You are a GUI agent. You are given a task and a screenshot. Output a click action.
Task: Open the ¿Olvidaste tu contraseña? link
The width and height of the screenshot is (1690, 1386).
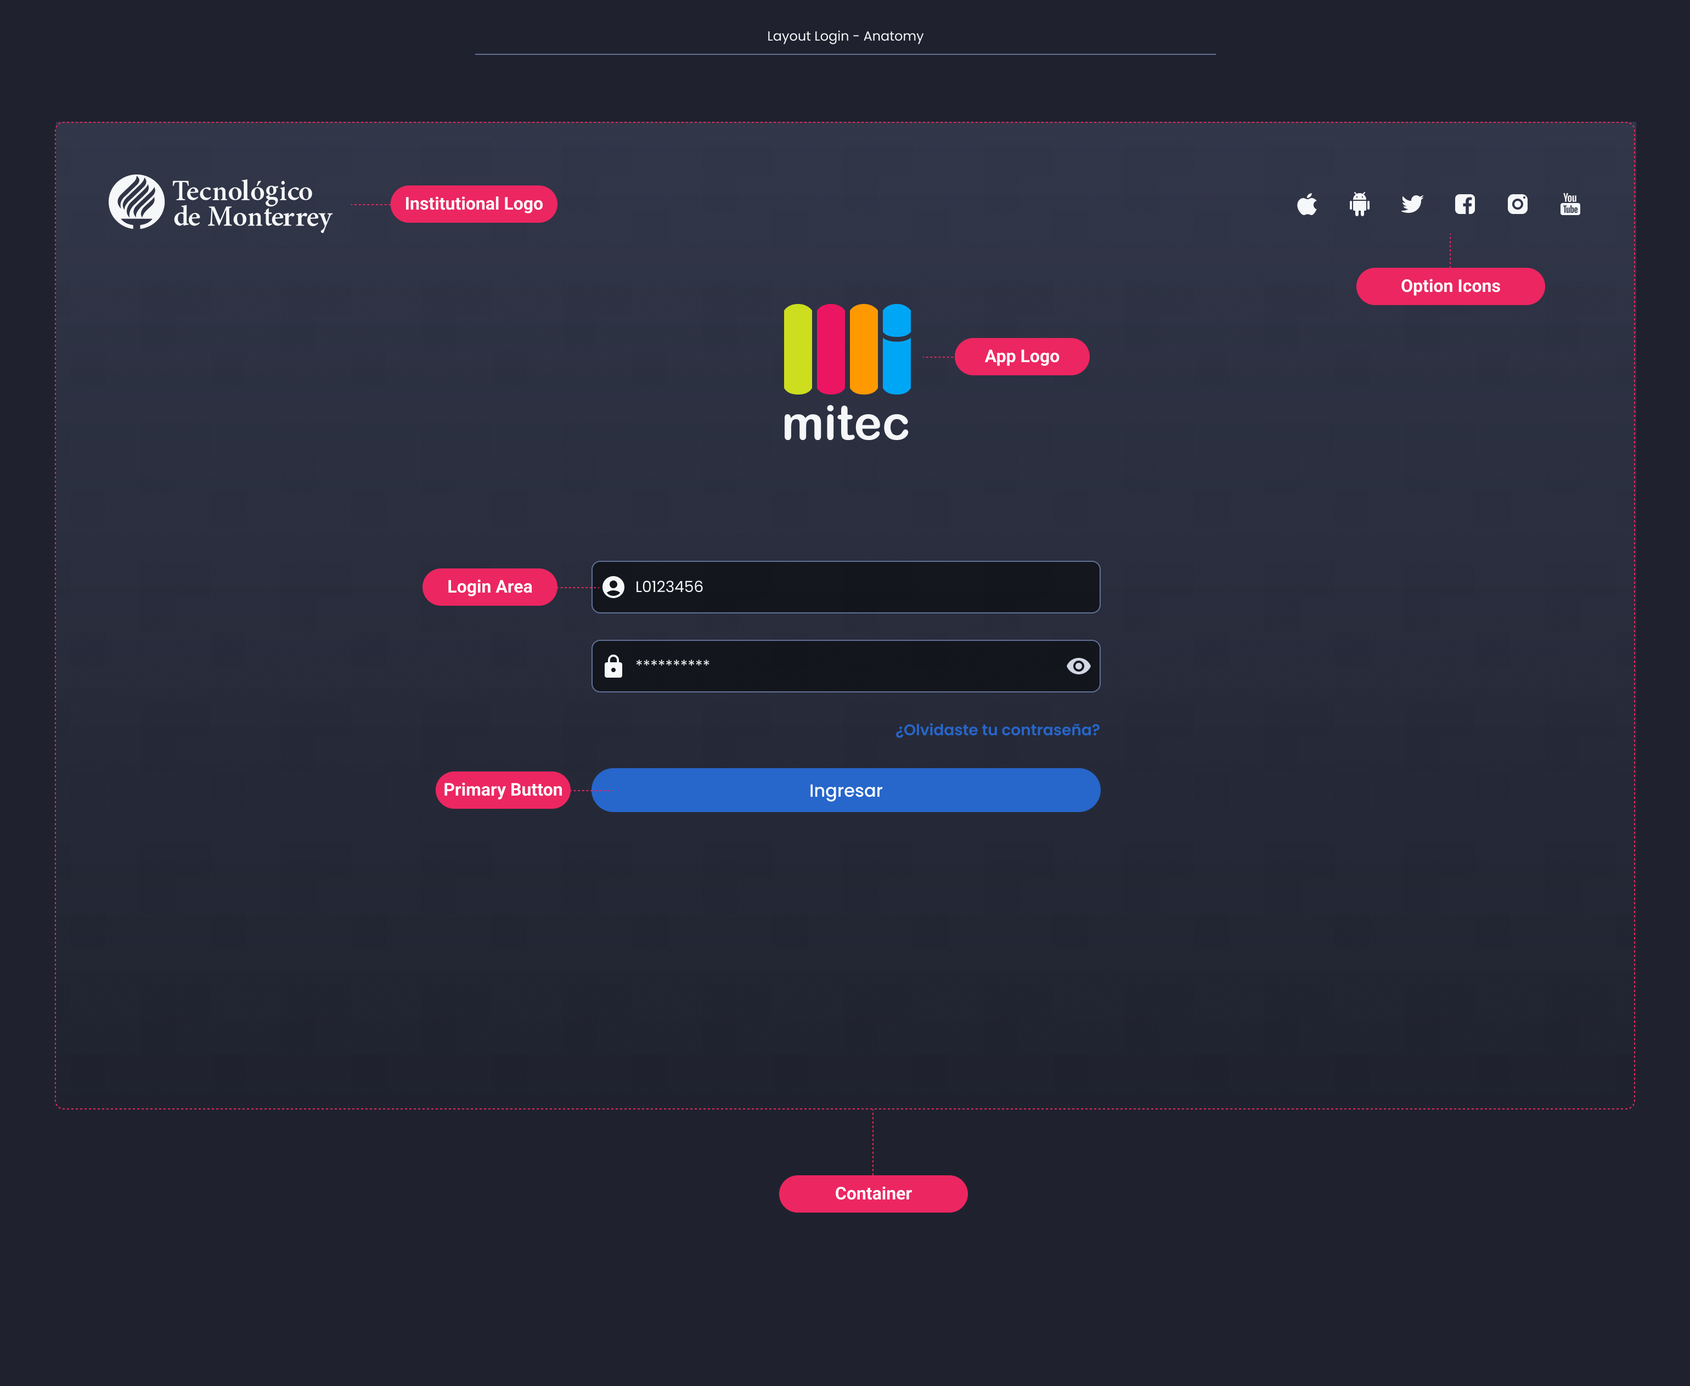tap(997, 730)
